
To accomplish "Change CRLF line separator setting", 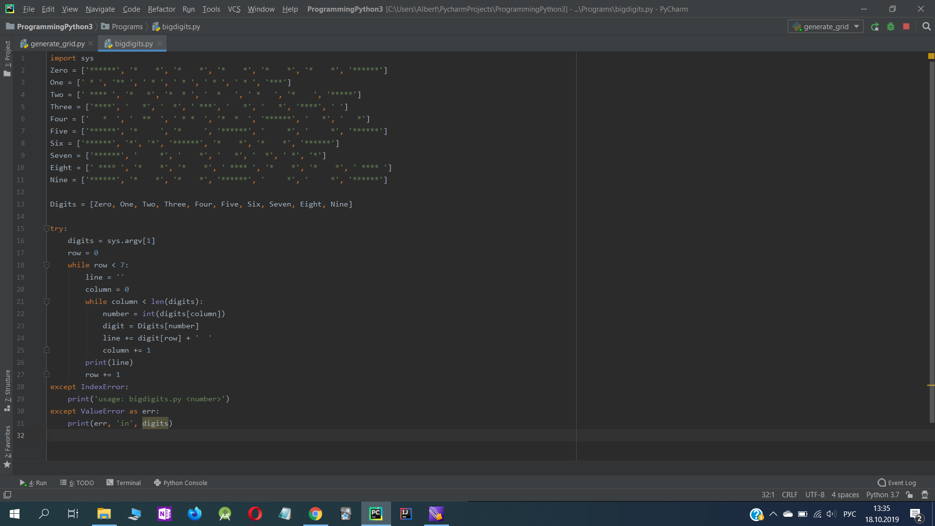I will tap(789, 495).
